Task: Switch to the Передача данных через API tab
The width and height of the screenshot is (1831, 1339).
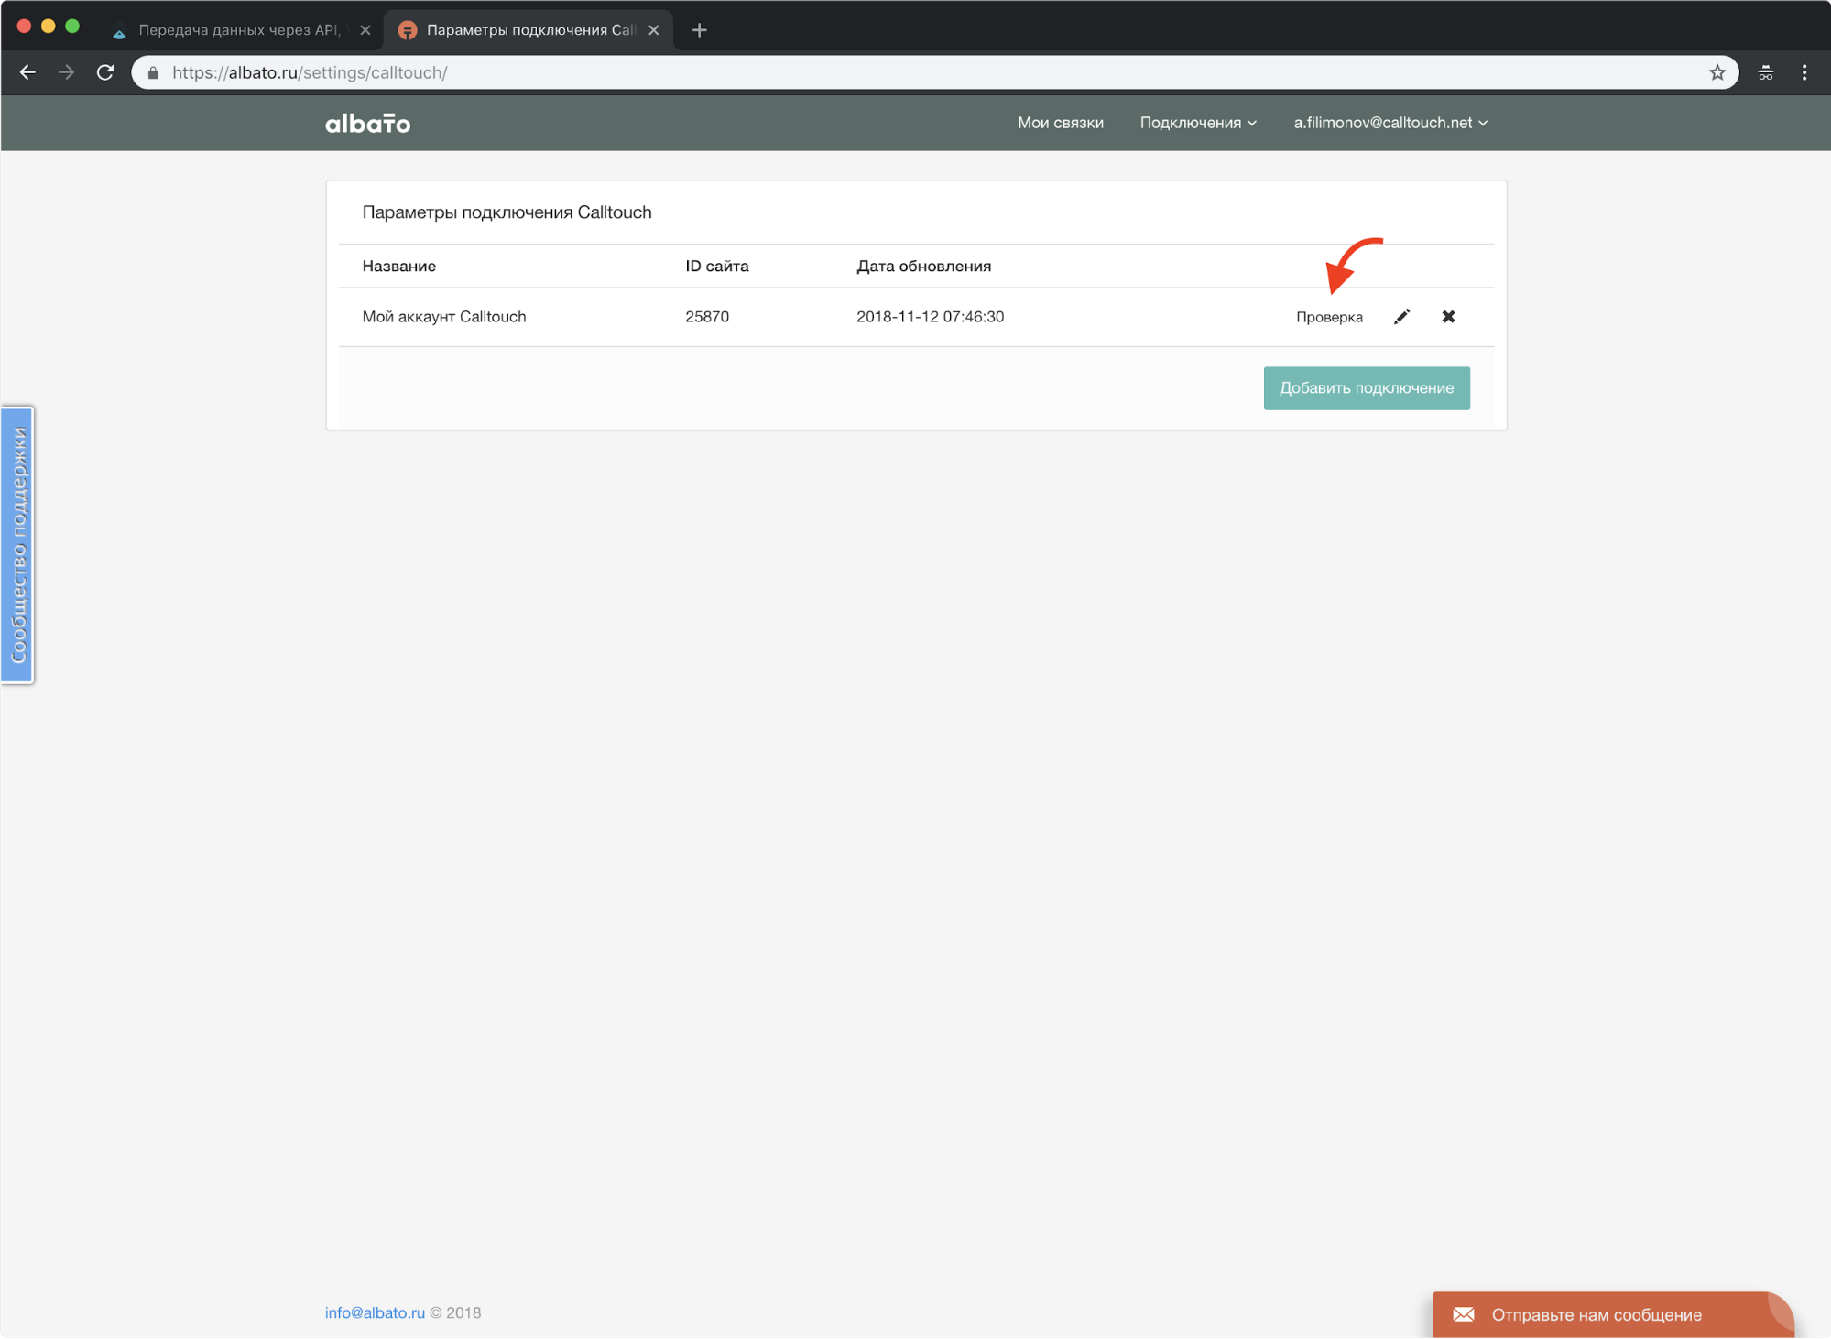Action: [x=238, y=30]
